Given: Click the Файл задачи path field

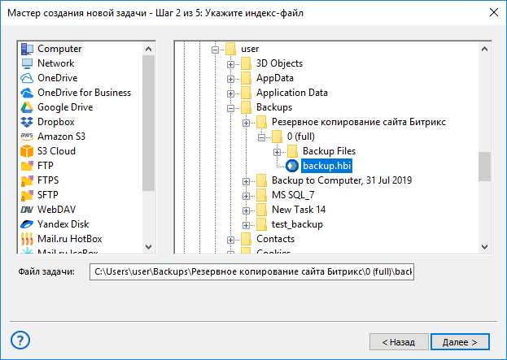Looking at the screenshot, I should pos(252,272).
